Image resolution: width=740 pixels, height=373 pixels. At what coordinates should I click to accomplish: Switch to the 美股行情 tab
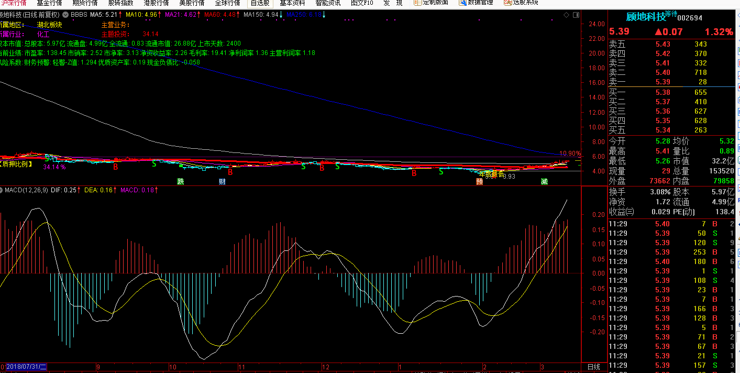coord(192,3)
